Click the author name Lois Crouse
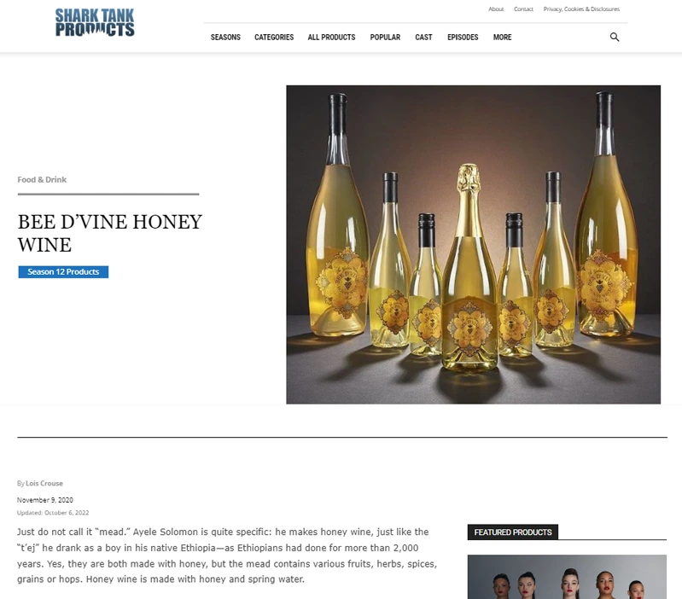Screen dimensions: 682x599 [44, 483]
